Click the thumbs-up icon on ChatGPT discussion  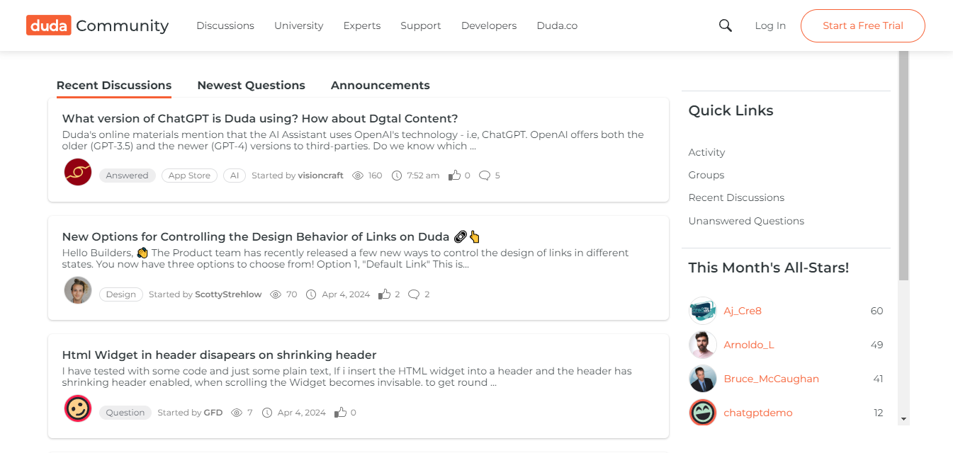pyautogui.click(x=454, y=176)
